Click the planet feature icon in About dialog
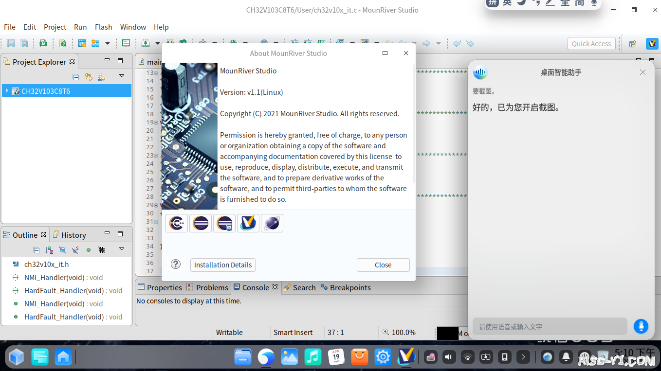Screen dimensions: 661x371 pyautogui.click(x=272, y=223)
